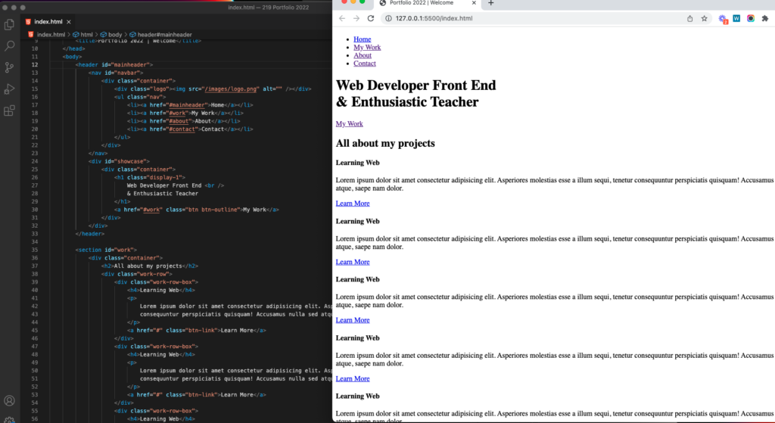Share this page via the share icon
Viewport: 775px width, 423px height.
pyautogui.click(x=689, y=18)
